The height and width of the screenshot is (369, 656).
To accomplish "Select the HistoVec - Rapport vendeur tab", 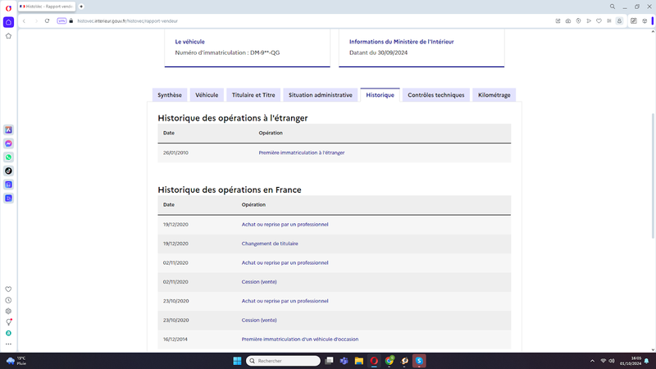I will click(x=47, y=7).
